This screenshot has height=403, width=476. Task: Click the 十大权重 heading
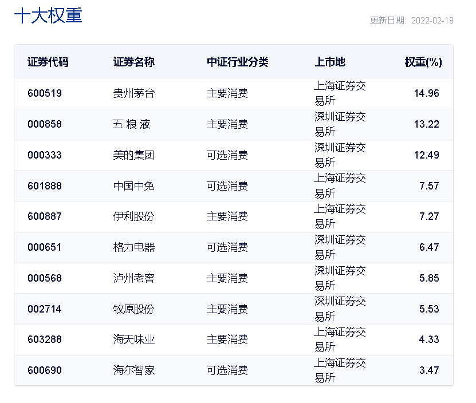tap(48, 15)
